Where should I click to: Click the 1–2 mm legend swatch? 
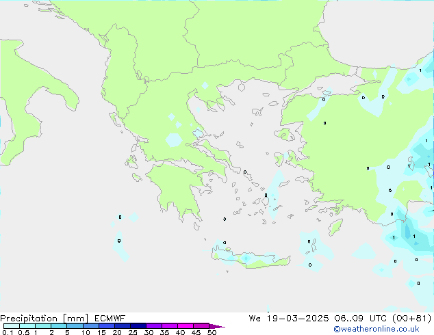pos(43,326)
